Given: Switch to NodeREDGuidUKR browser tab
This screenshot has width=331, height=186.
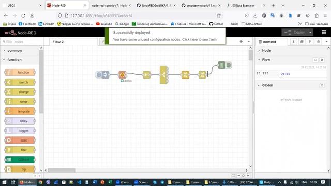Looking at the screenshot, I should click(156, 6).
